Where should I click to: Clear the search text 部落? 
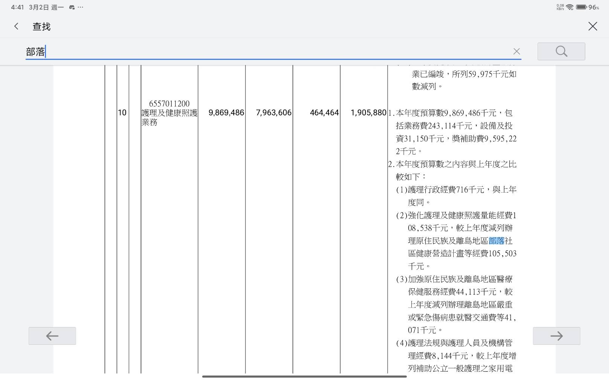pos(516,52)
